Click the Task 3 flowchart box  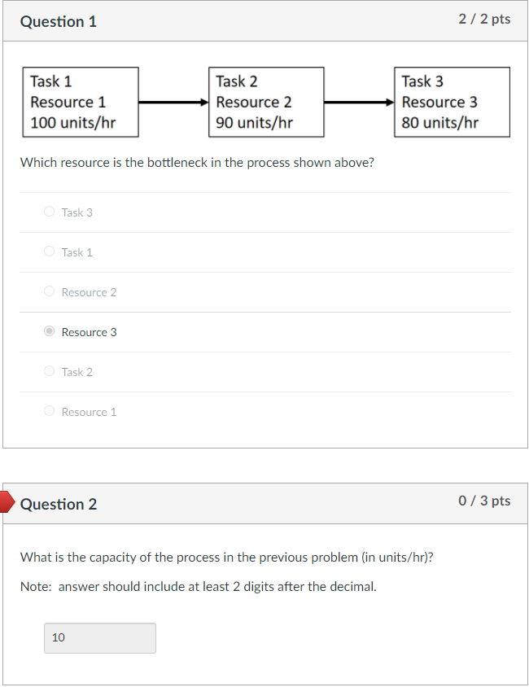pyautogui.click(x=452, y=101)
